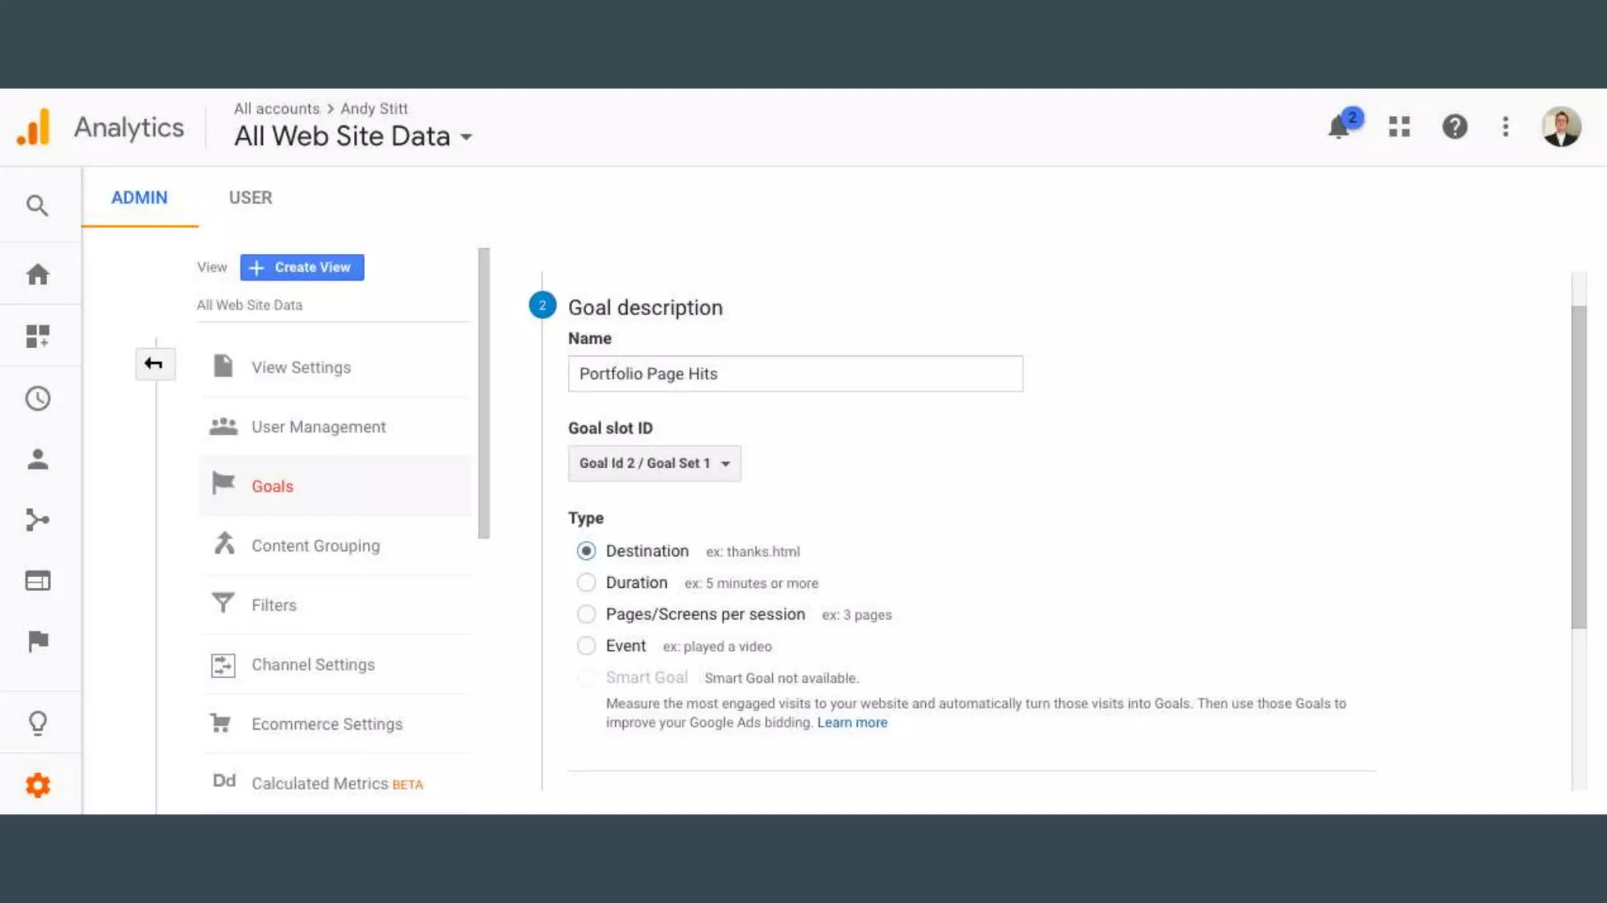Select the Duration goal type
The image size is (1607, 903).
(x=586, y=582)
